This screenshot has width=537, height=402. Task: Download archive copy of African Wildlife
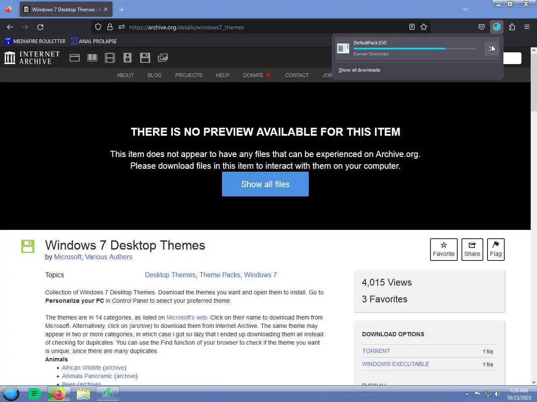pyautogui.click(x=115, y=368)
